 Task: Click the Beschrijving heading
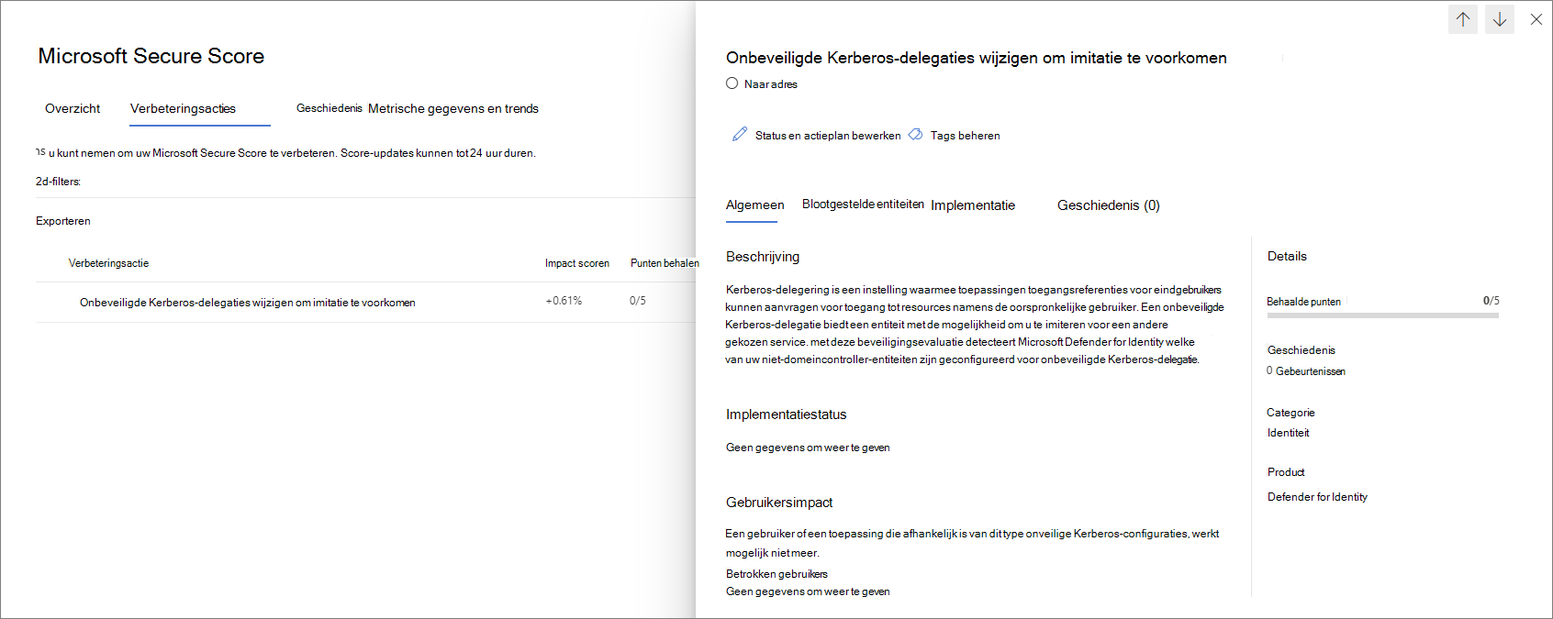pos(763,257)
